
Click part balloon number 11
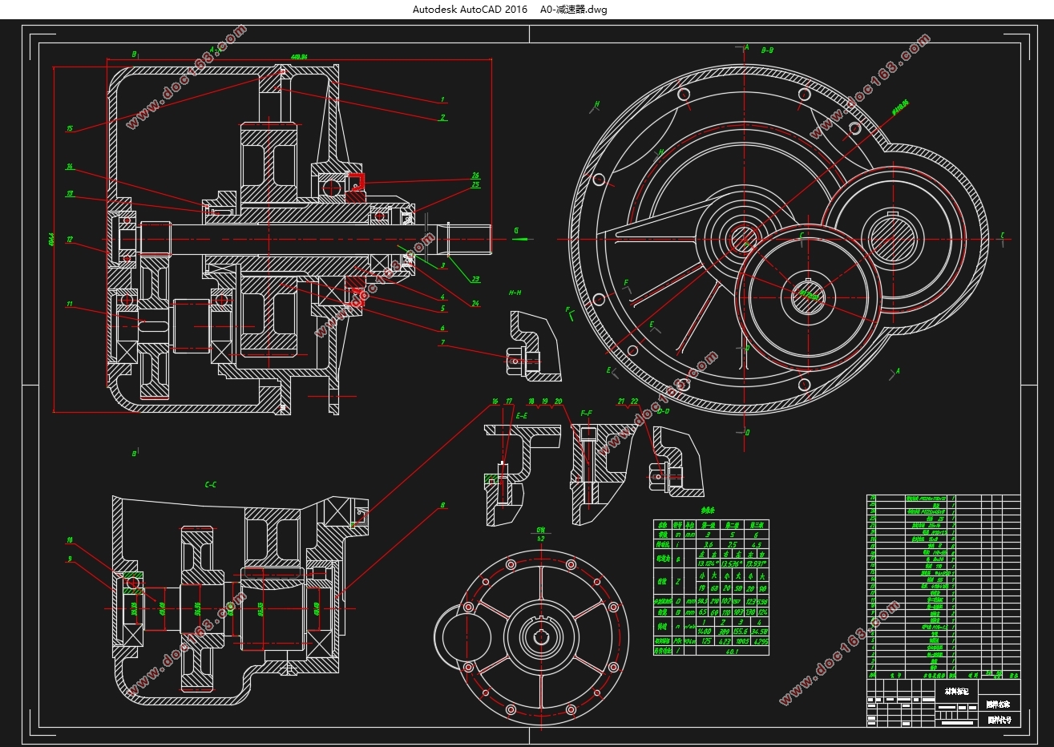coord(70,305)
